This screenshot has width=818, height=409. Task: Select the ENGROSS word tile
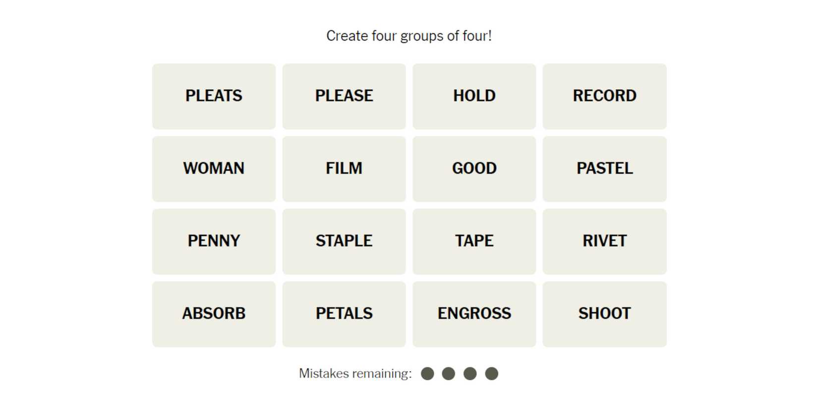coord(474,314)
